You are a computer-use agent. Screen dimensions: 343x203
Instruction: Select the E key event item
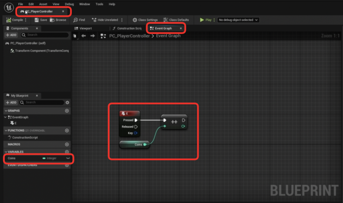click(x=14, y=123)
